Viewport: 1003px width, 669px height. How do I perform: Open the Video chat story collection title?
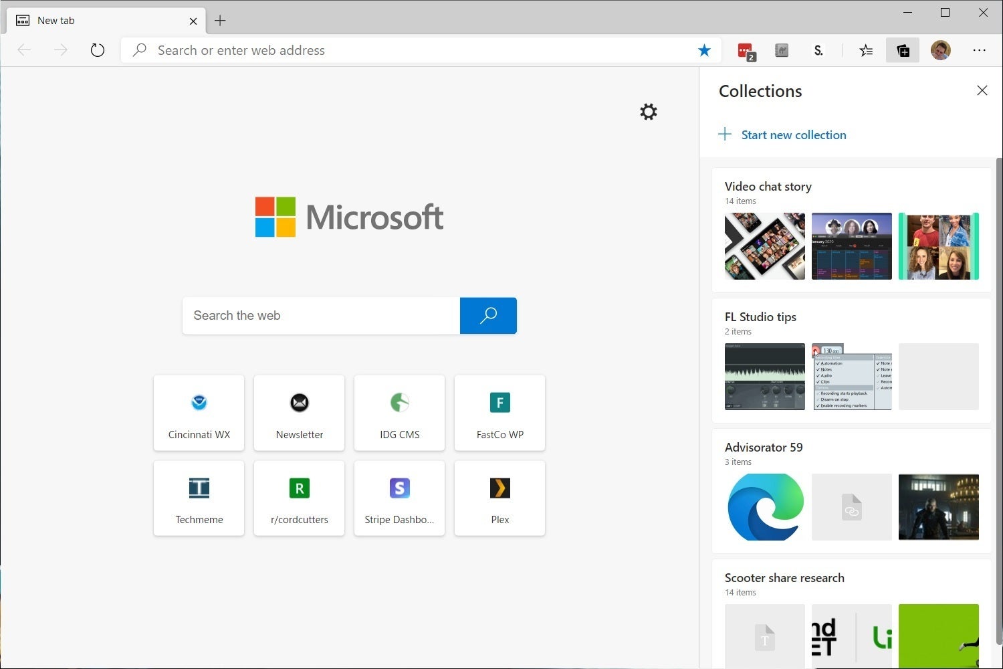pos(768,187)
